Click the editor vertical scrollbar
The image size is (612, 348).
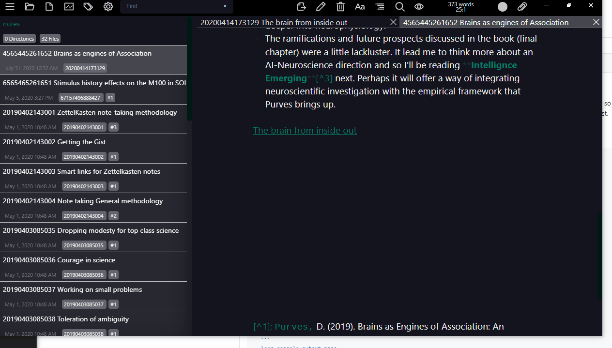click(600, 257)
